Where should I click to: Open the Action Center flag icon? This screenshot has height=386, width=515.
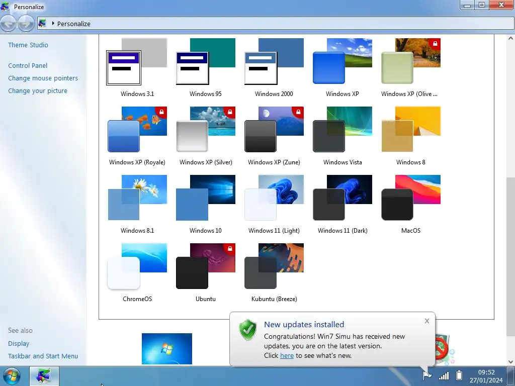pos(426,375)
